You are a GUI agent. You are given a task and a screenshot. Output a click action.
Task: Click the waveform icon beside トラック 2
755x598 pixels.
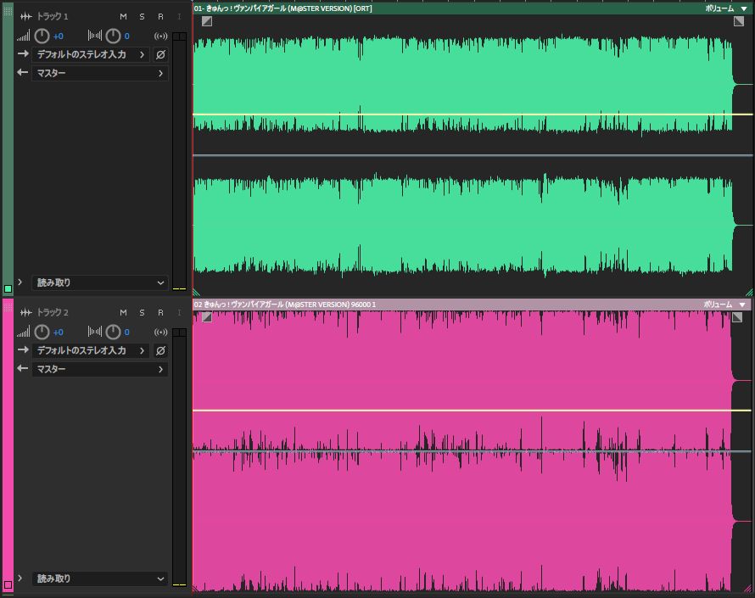[x=26, y=313]
